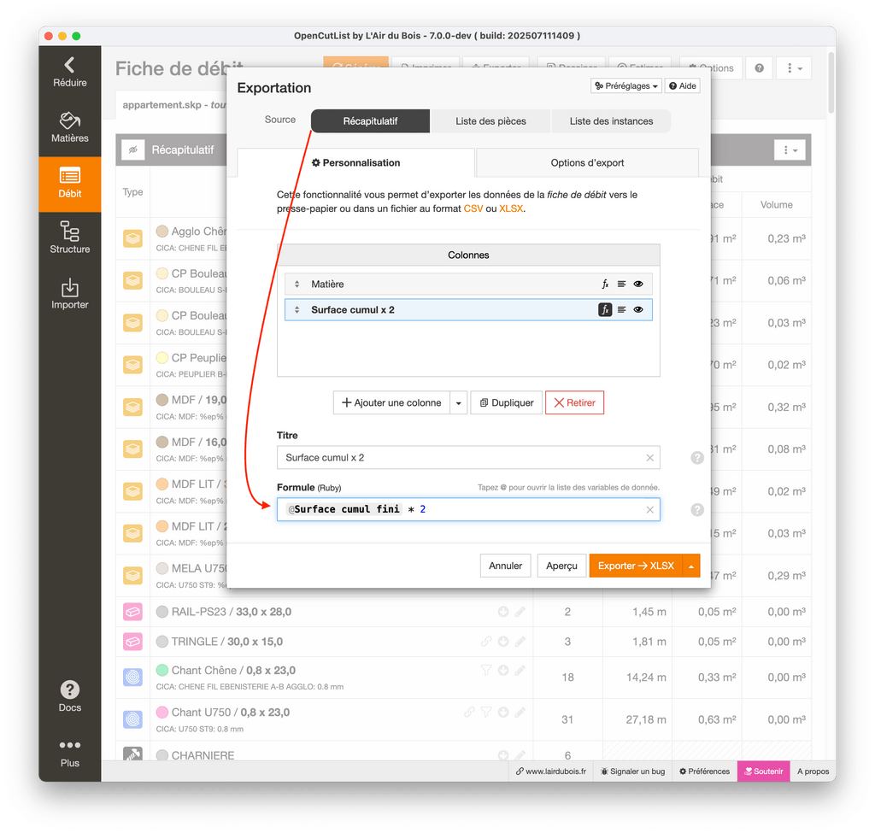
Task: Switch to the Liste des instances tab
Action: click(611, 121)
